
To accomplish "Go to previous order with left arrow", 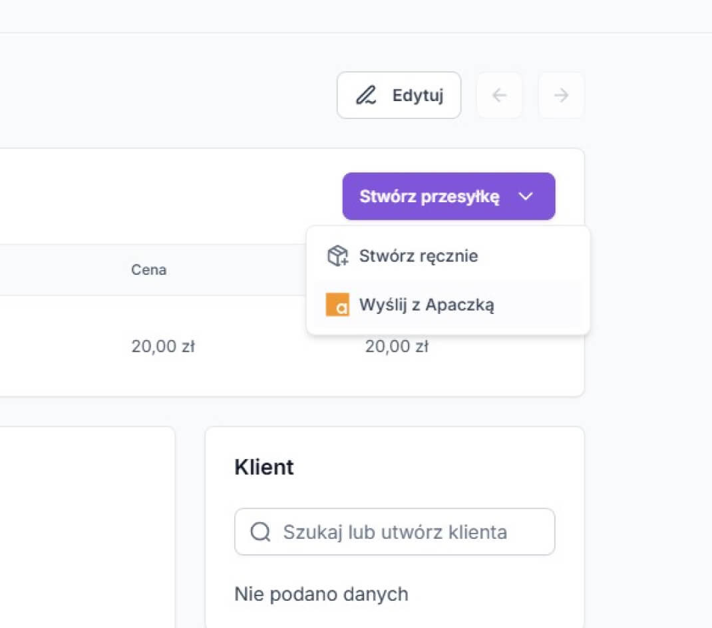I will (499, 95).
